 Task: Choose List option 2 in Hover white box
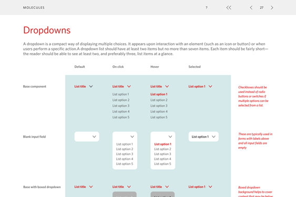pyautogui.click(x=163, y=149)
